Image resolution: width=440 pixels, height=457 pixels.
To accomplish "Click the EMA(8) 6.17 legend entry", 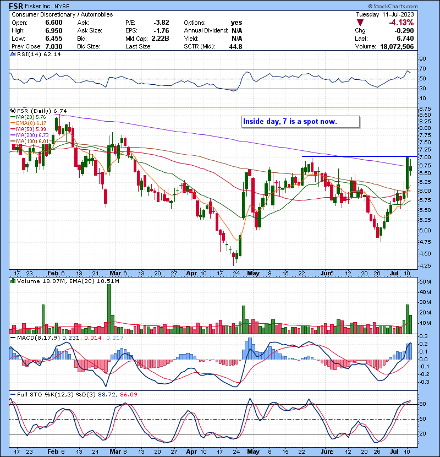I will click(28, 123).
